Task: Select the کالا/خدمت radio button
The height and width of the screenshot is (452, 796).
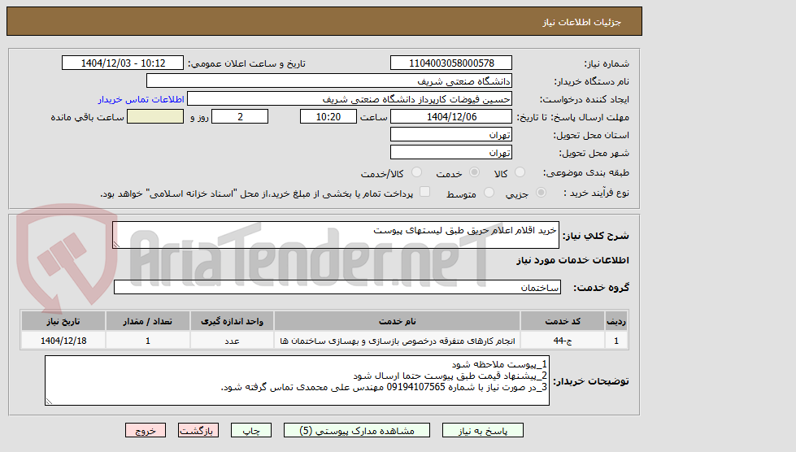Action: click(416, 172)
